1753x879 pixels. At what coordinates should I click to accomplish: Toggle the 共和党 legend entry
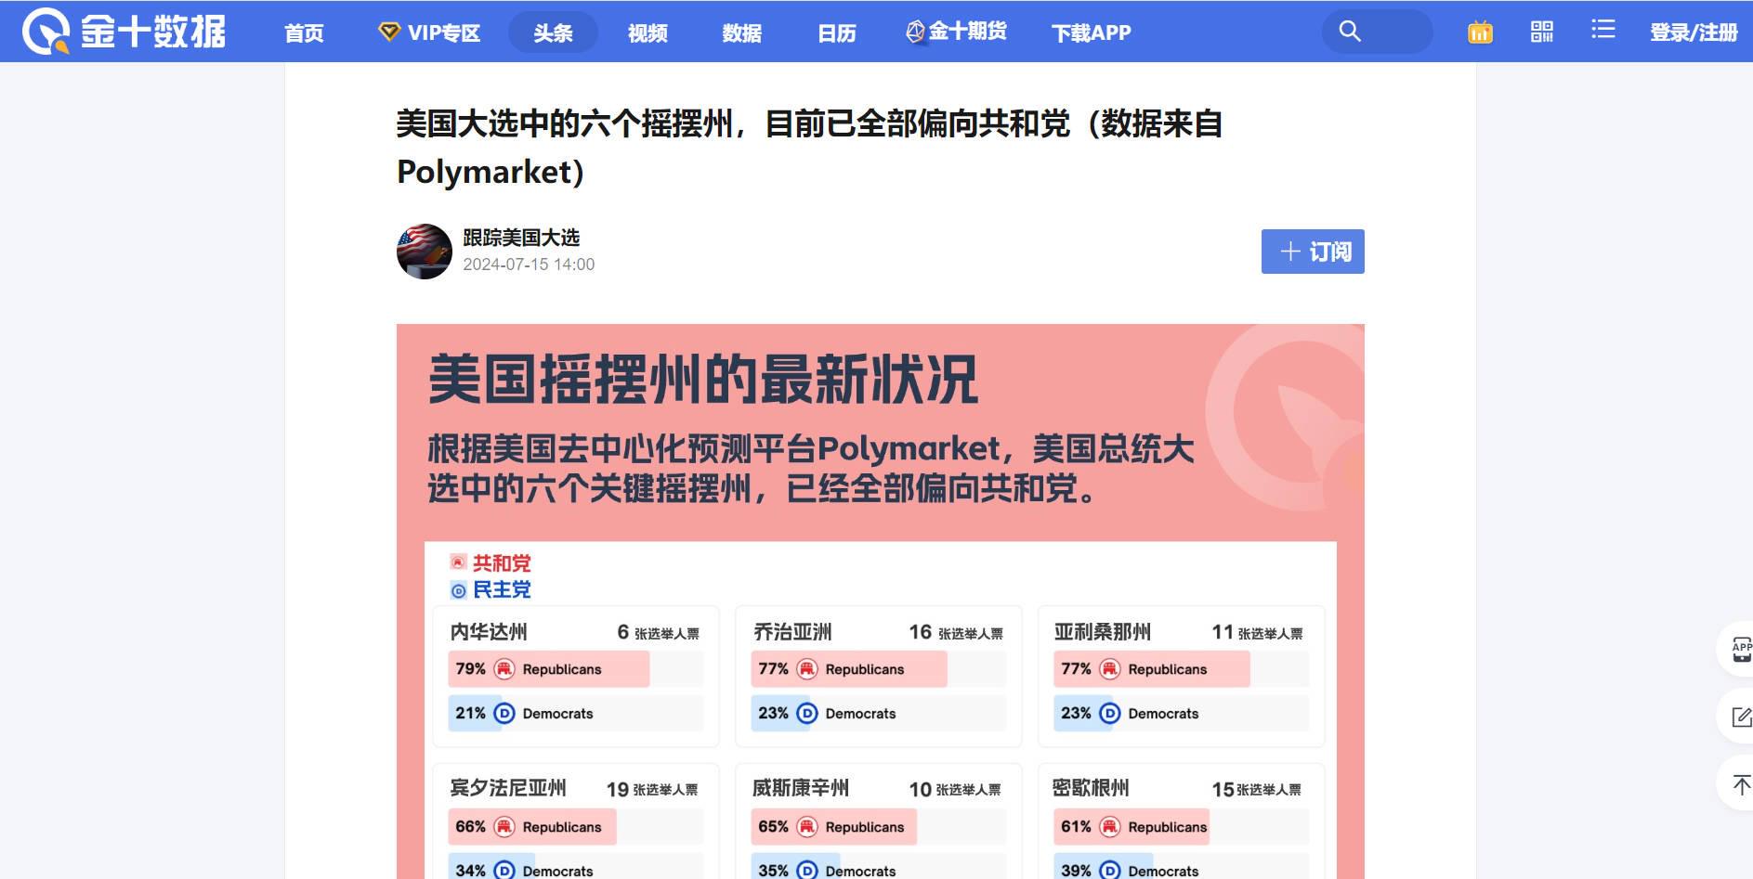(x=491, y=563)
